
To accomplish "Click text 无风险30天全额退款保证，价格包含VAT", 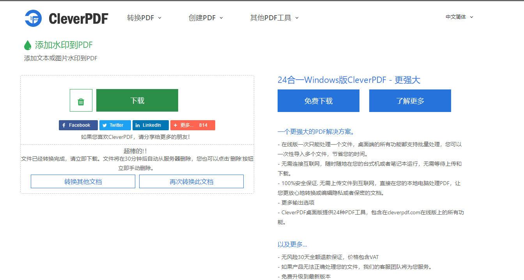I will (328, 257).
